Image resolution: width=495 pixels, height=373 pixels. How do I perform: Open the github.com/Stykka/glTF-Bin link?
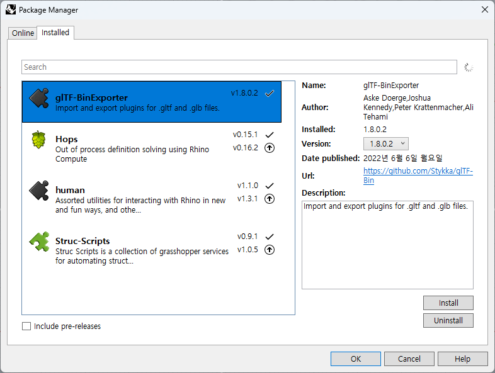(418, 175)
